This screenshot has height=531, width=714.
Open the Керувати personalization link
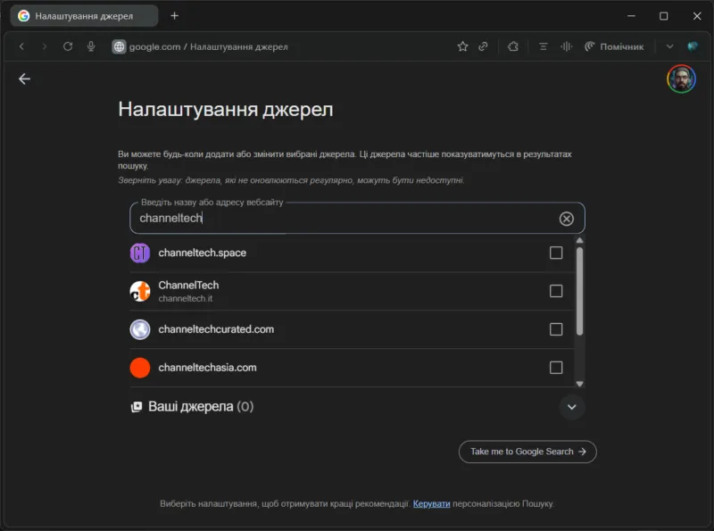tap(431, 503)
